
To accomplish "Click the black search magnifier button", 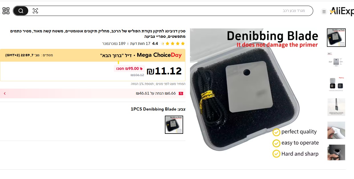I will pyautogui.click(x=21, y=11).
